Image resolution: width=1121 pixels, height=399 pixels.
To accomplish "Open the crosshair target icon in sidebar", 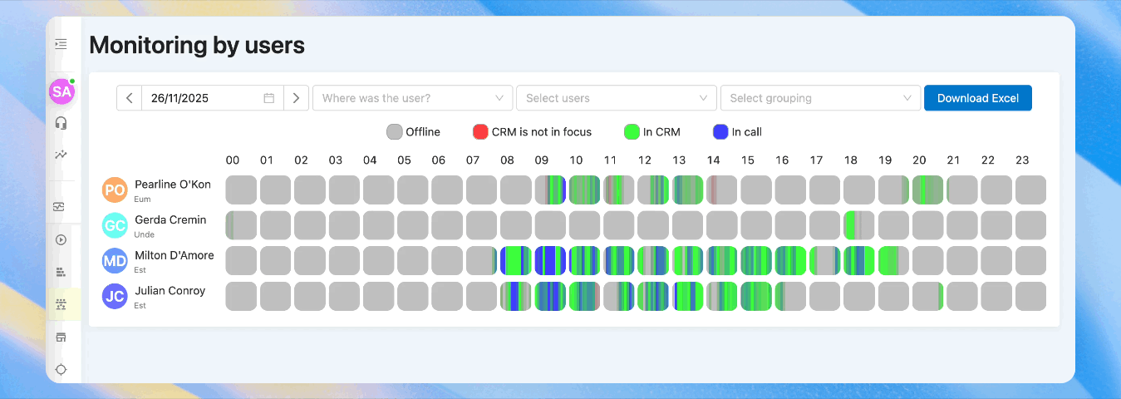I will [61, 370].
